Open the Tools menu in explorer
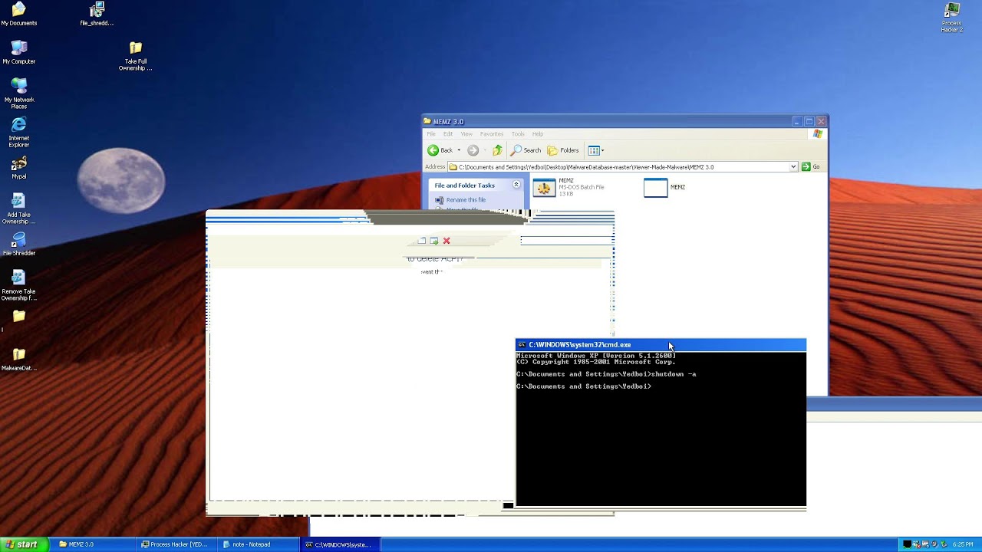 tap(518, 134)
